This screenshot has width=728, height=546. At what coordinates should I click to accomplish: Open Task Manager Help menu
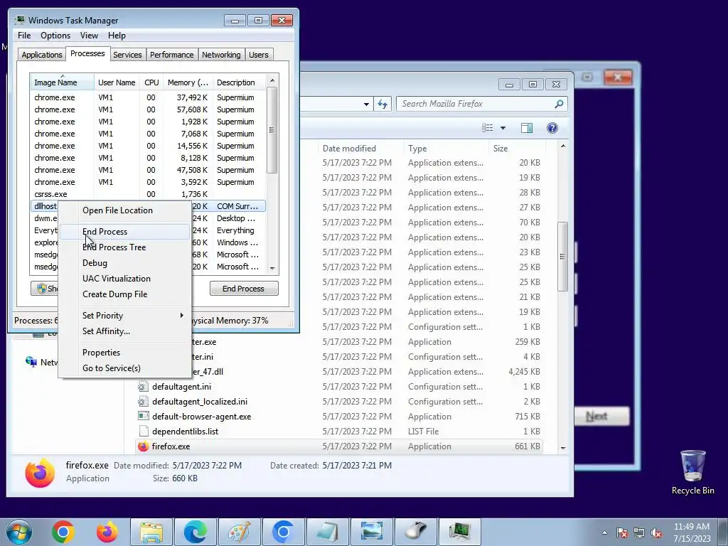(117, 36)
